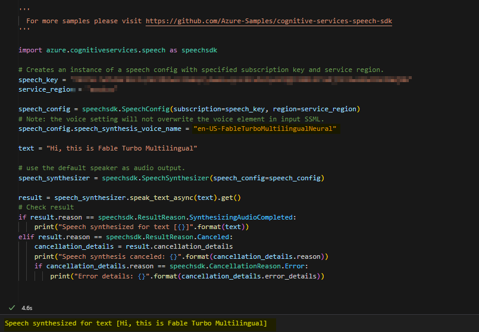Click the '# Note: the voice setting' comment
Image resolution: width=479 pixels, height=332 pixels.
pyautogui.click(x=171, y=119)
